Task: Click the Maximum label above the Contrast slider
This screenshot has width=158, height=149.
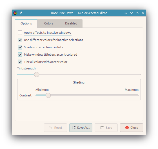Action: (x=132, y=90)
